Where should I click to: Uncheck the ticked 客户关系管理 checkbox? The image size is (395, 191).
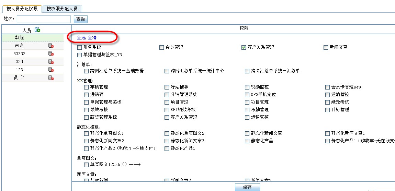(244, 47)
